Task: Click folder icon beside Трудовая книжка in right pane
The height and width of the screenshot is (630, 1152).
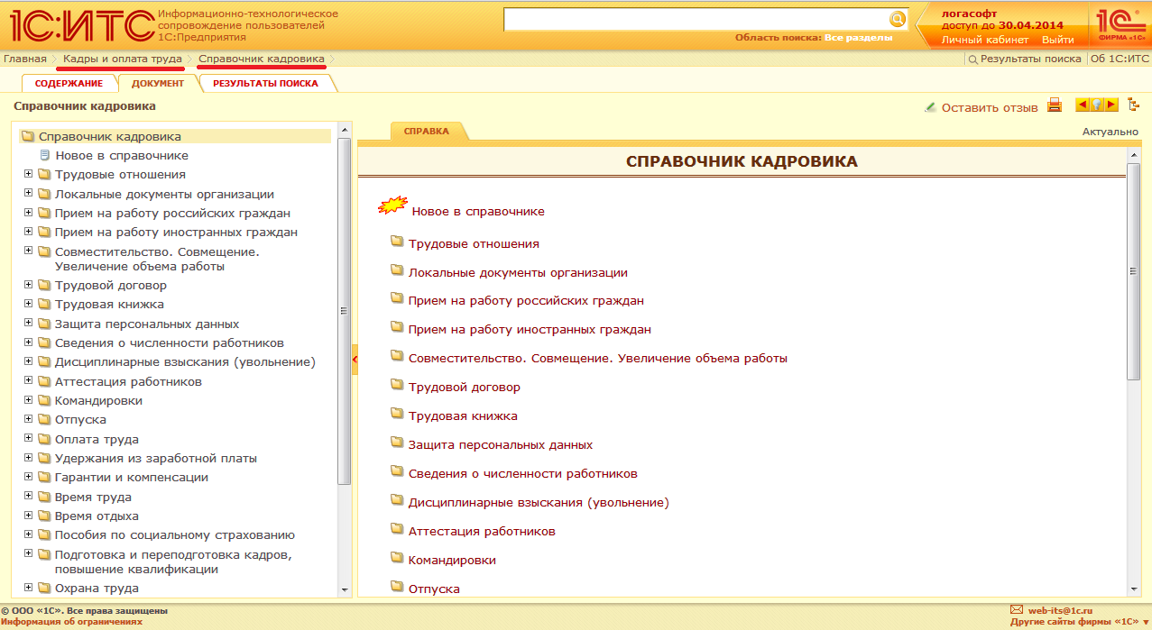Action: (396, 414)
